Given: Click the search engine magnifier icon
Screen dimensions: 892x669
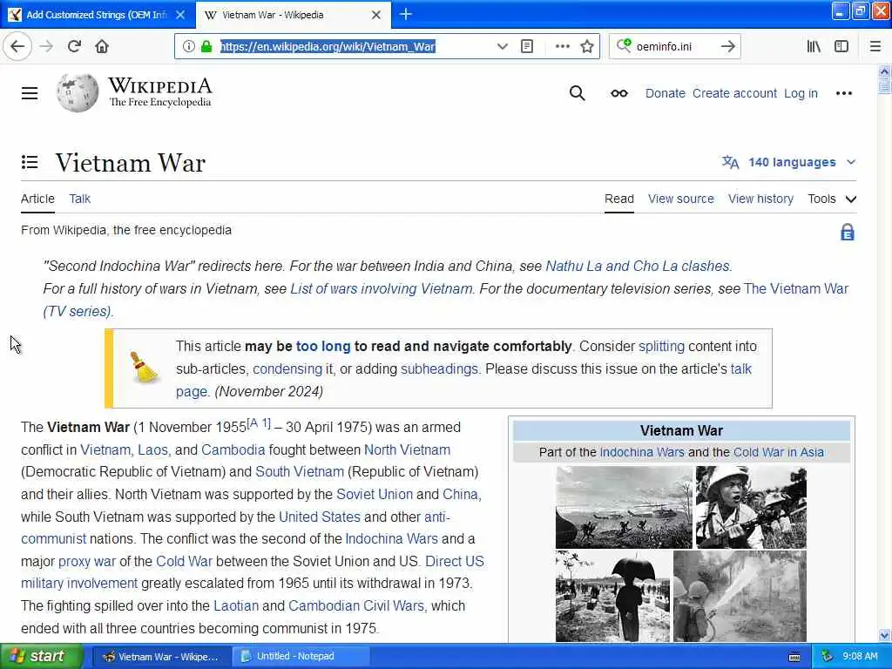Looking at the screenshot, I should (624, 45).
